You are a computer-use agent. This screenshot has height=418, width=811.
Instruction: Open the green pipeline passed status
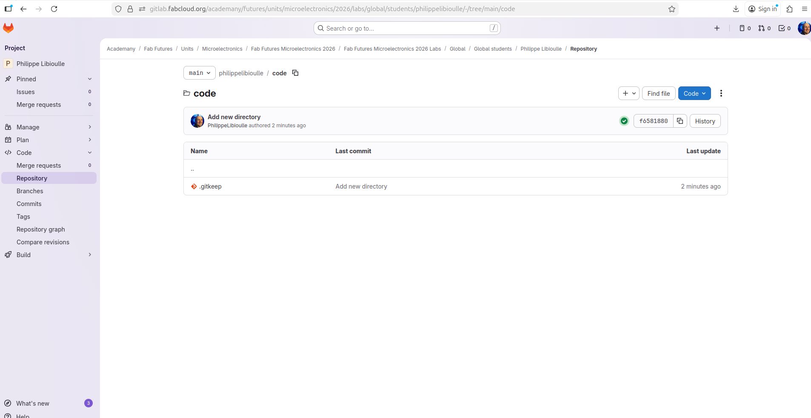[624, 121]
